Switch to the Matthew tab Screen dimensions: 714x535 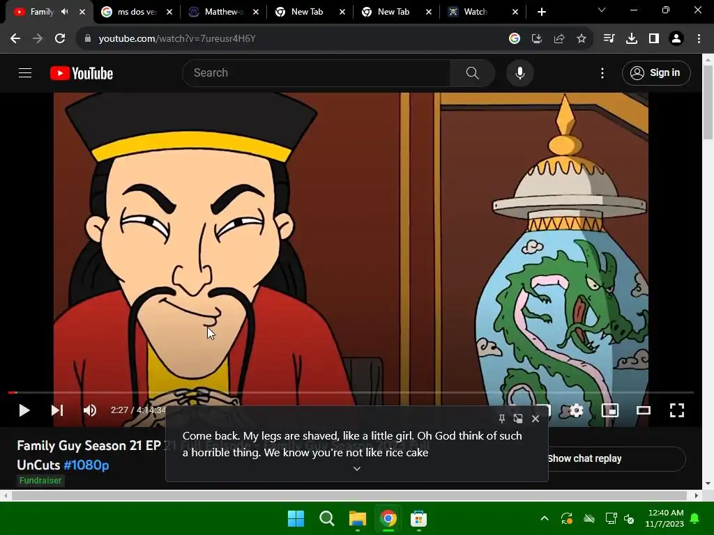click(x=223, y=12)
